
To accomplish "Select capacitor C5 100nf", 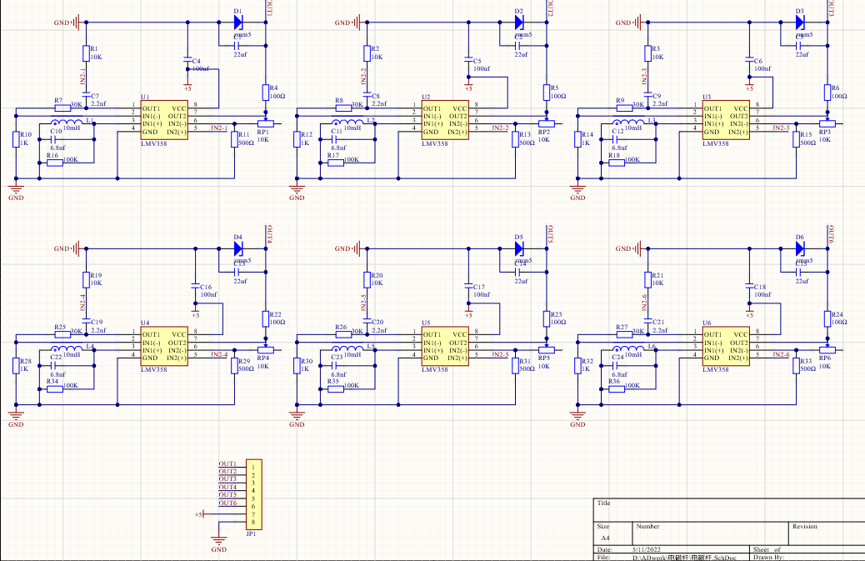I will pos(468,58).
